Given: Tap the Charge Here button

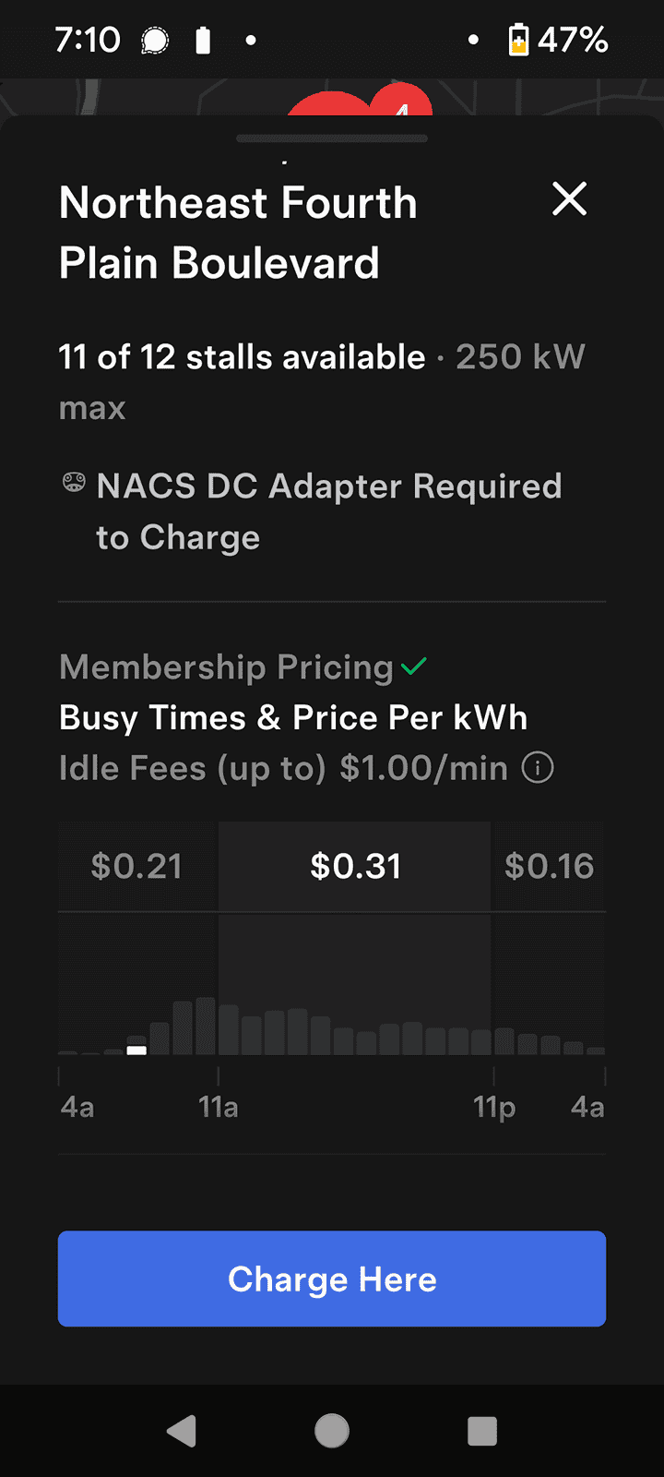Looking at the screenshot, I should pyautogui.click(x=332, y=1279).
